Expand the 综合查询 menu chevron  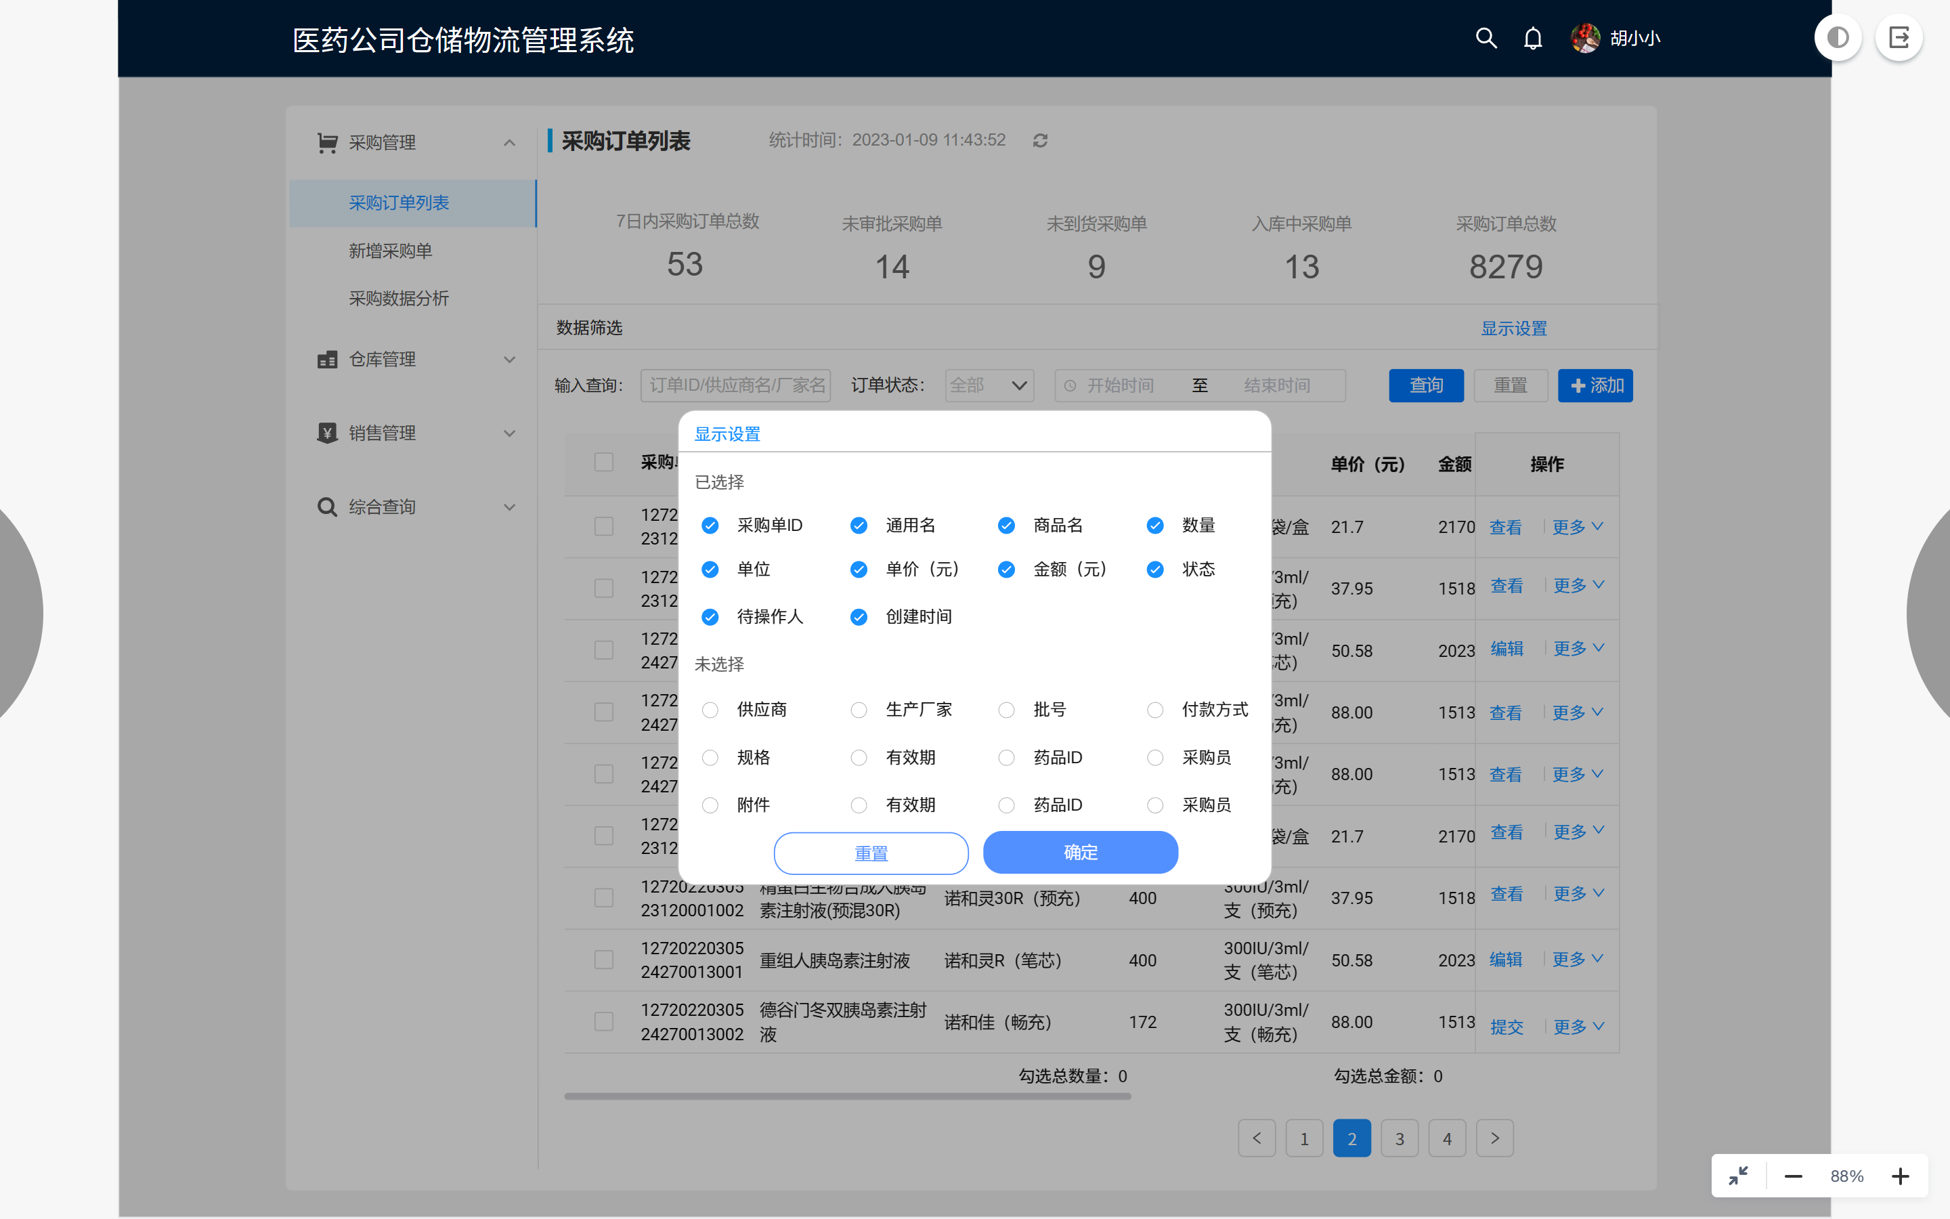pyautogui.click(x=509, y=507)
